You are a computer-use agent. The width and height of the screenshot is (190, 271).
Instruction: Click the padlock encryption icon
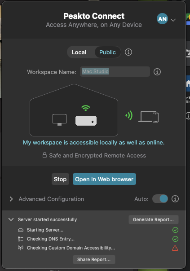click(x=44, y=155)
